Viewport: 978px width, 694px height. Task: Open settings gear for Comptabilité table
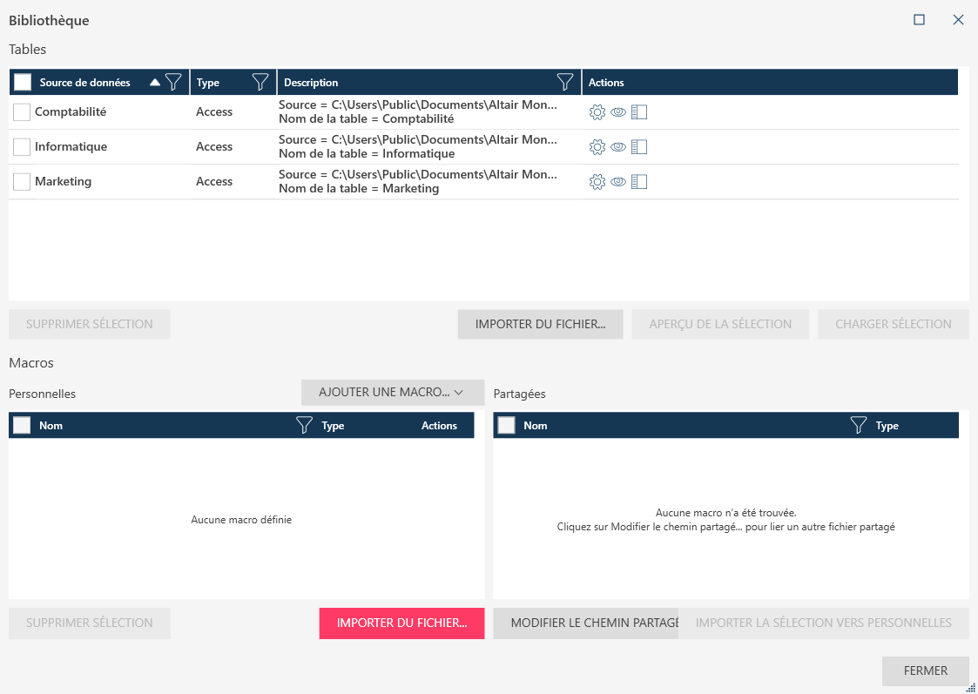pos(597,112)
